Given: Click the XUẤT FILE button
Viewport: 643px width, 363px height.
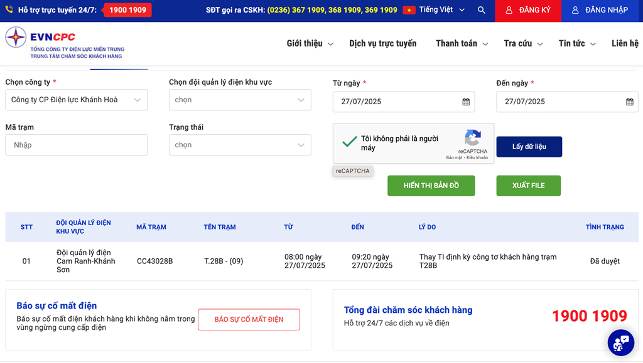Looking at the screenshot, I should [528, 186].
